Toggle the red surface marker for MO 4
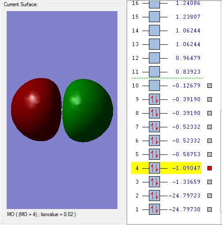 pyautogui.click(x=210, y=168)
